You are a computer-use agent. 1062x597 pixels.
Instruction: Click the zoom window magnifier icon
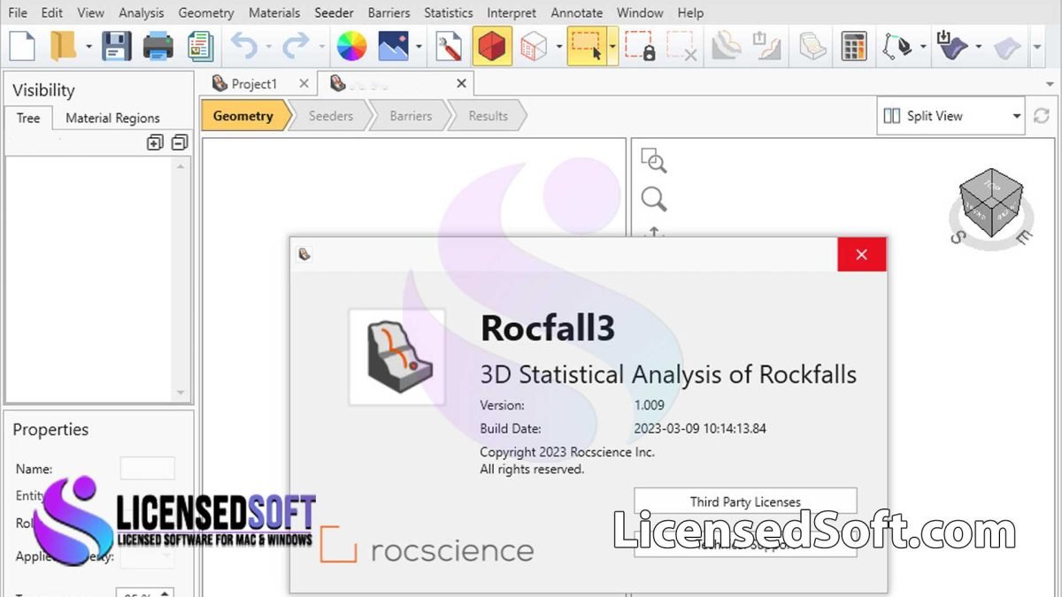[x=653, y=161]
